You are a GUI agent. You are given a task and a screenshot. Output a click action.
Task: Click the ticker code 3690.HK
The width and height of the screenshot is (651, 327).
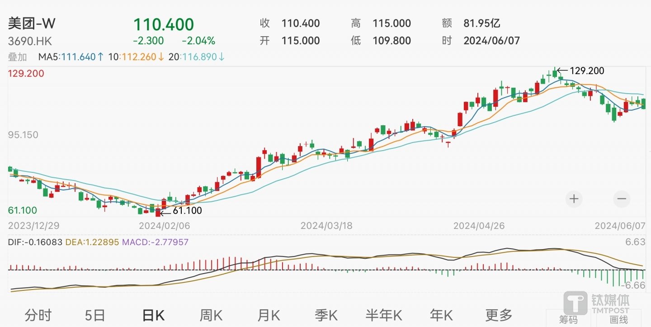coord(30,41)
